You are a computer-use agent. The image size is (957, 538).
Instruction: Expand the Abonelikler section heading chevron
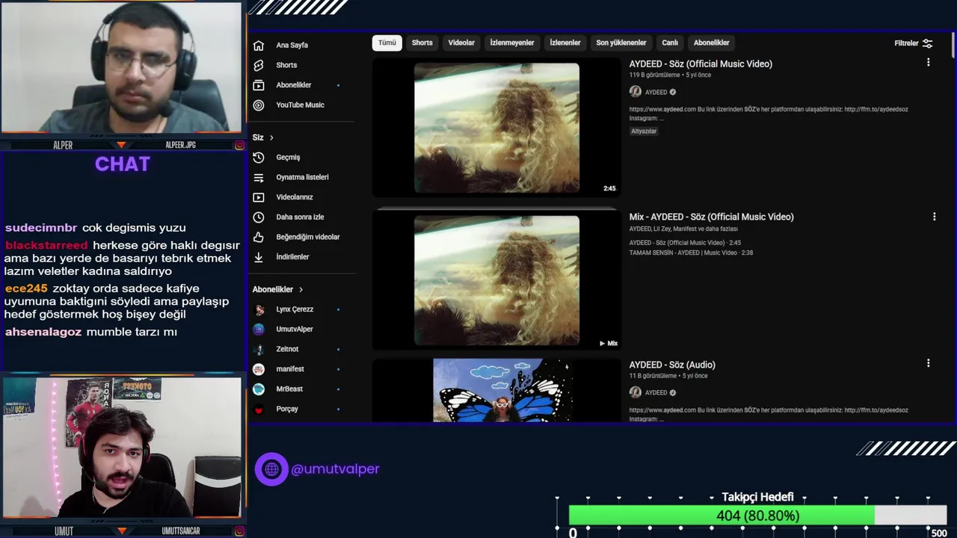point(301,289)
